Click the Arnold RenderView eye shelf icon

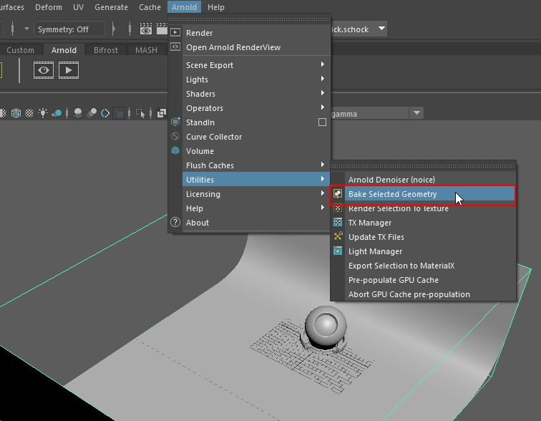point(44,70)
